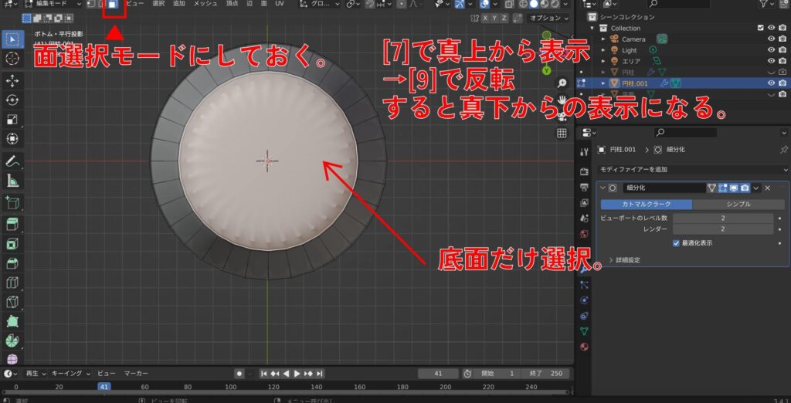Switch subdivision type to シンプル
Screen dimensions: 791x403
point(739,204)
